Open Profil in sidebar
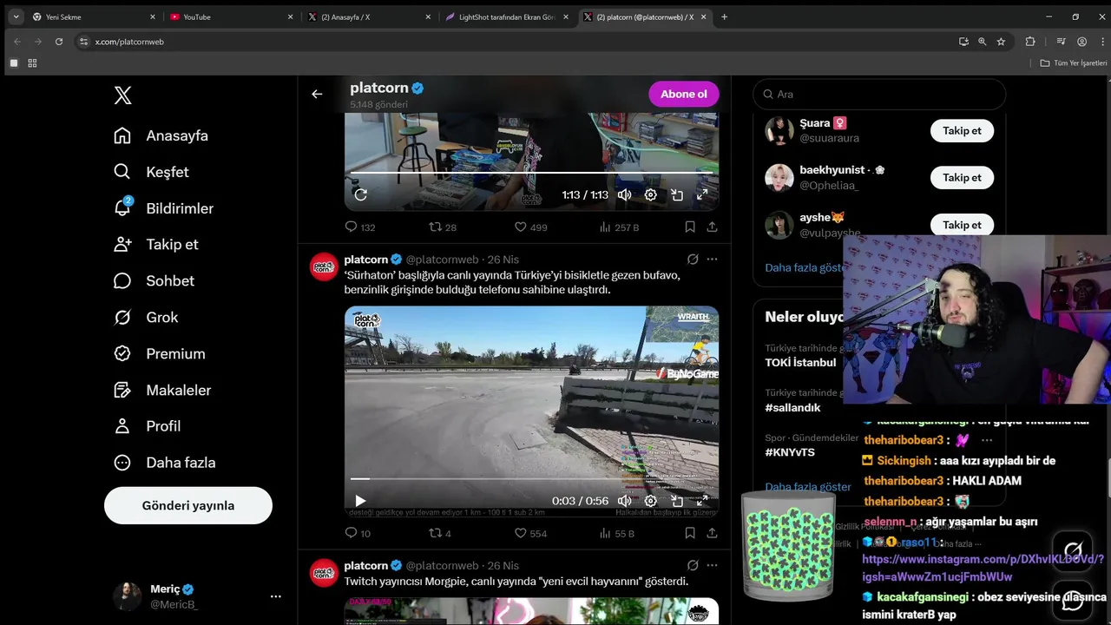1111x625 pixels. pyautogui.click(x=148, y=426)
